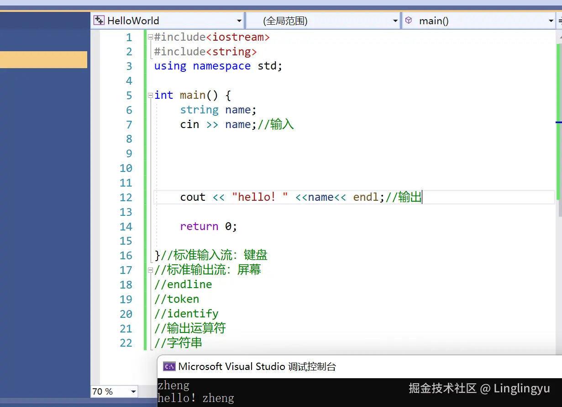The width and height of the screenshot is (562, 407).
Task: Open the HelloWorld project dropdown
Action: click(239, 20)
